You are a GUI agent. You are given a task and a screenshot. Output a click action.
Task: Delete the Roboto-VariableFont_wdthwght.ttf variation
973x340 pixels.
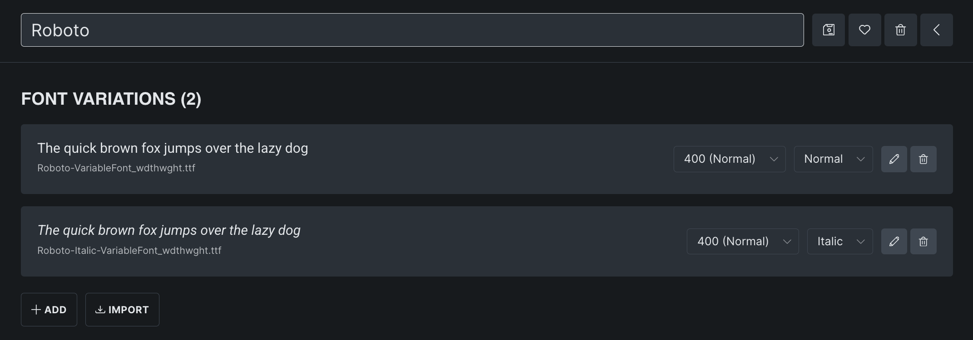click(923, 159)
